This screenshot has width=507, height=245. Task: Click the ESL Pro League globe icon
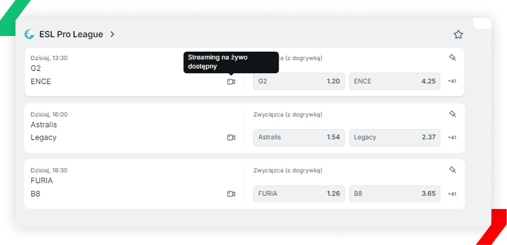[x=29, y=34]
